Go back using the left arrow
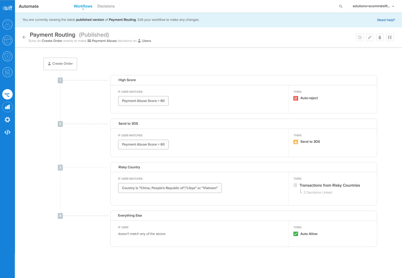The image size is (402, 278). 24,37
